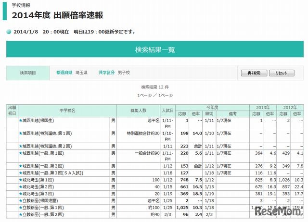Image resolution: width=308 pixels, height=222 pixels.
Task: Open 城北埼玉(第１回) school link
Action: tap(38, 180)
